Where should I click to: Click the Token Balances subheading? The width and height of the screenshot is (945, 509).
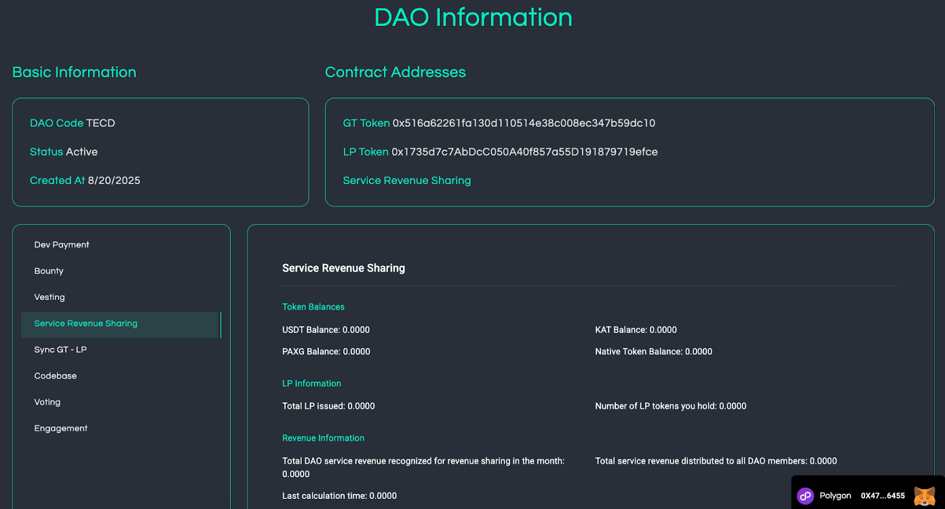[x=313, y=307]
